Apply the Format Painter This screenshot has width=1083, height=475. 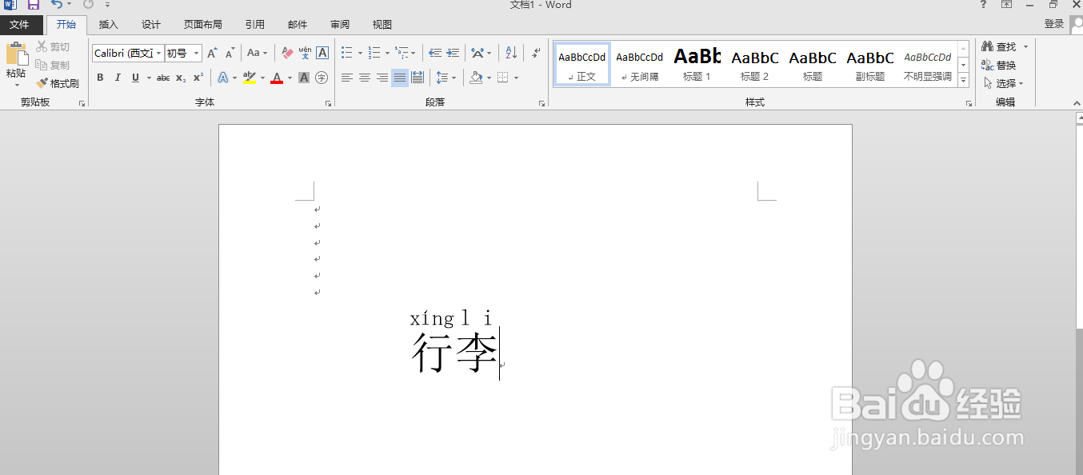pyautogui.click(x=58, y=82)
